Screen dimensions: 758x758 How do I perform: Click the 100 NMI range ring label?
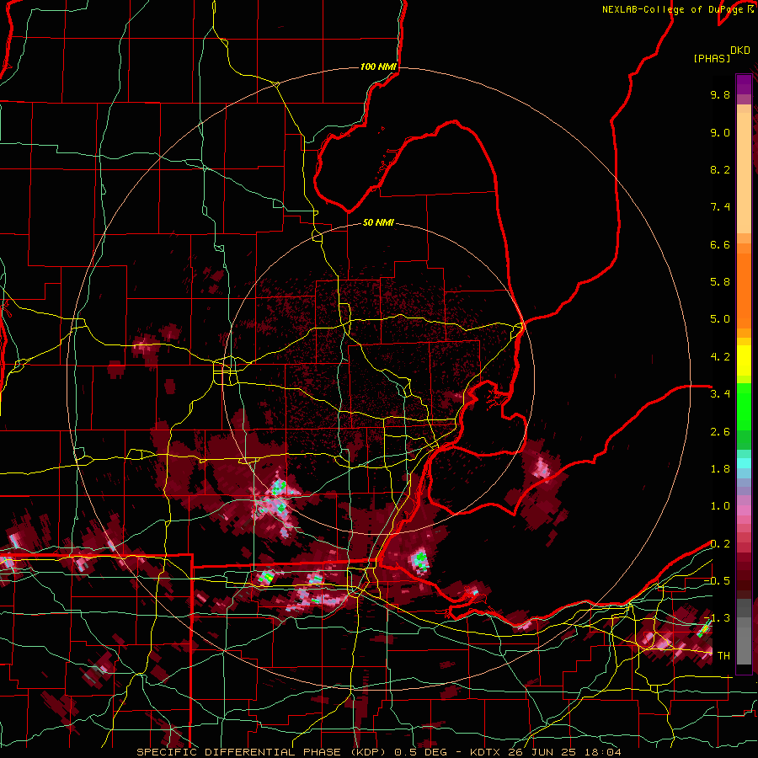(378, 67)
